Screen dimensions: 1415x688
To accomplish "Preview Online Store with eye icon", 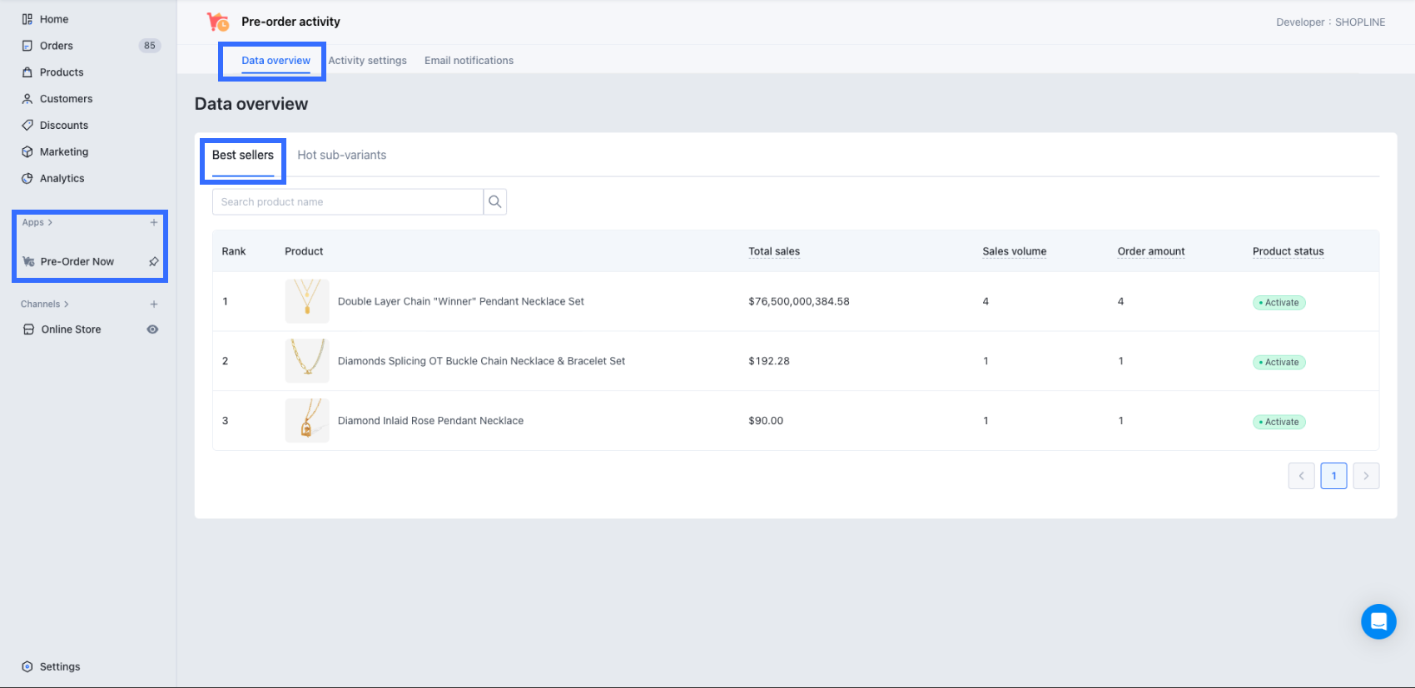I will 152,329.
